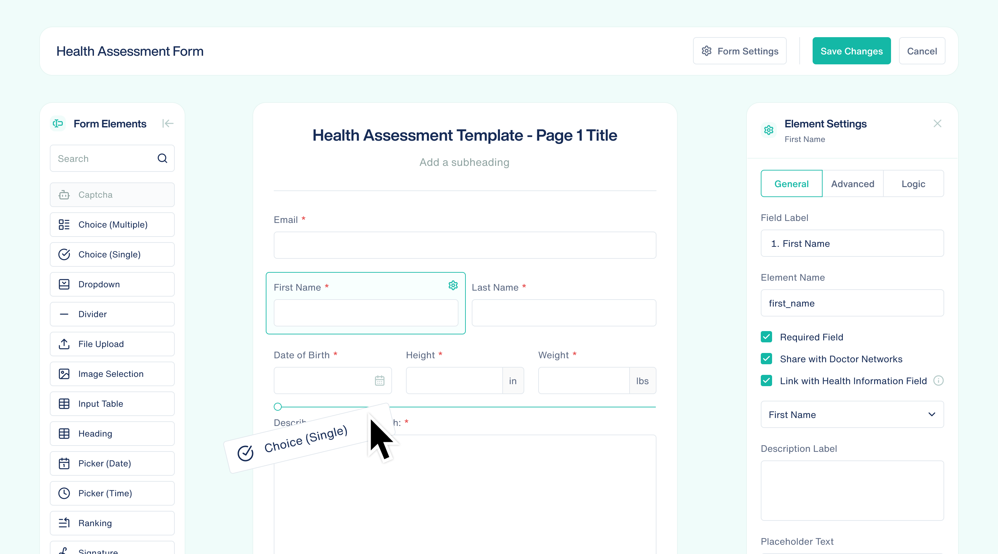The height and width of the screenshot is (554, 998).
Task: Click the page title heading text
Action: (464, 135)
